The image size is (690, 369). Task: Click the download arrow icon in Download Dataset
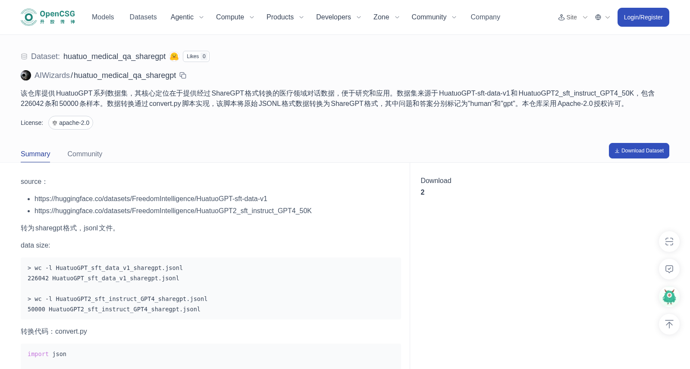coord(617,151)
